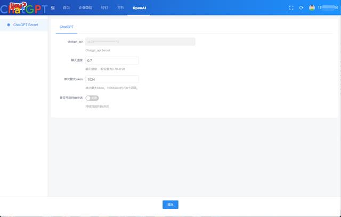Click the hint text below the toggle switch

coord(97,107)
